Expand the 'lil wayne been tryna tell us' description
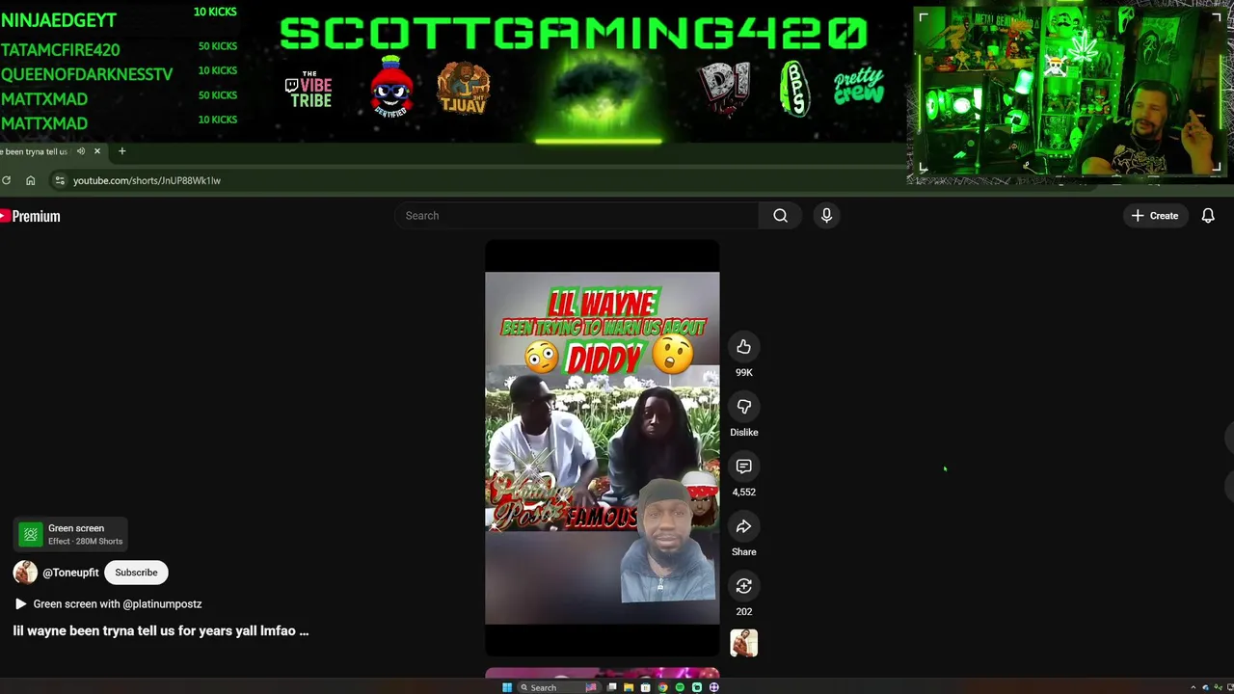Viewport: 1234px width, 694px height. click(x=161, y=631)
